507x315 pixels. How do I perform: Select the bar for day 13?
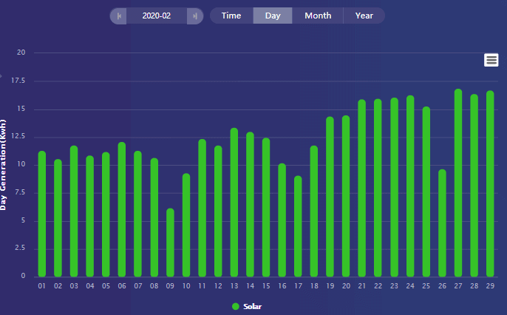234,203
